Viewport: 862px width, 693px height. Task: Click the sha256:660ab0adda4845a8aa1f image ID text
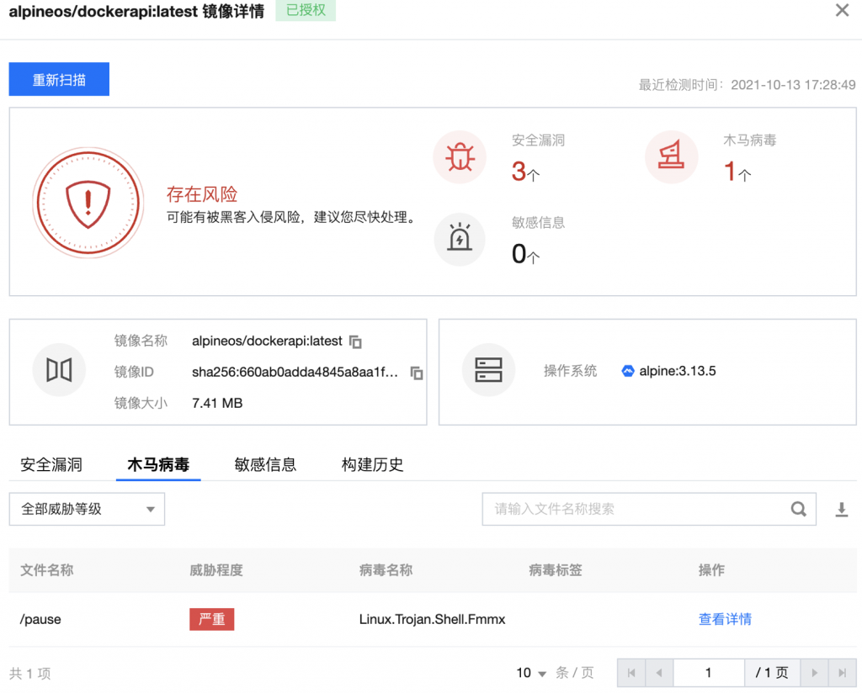(295, 373)
